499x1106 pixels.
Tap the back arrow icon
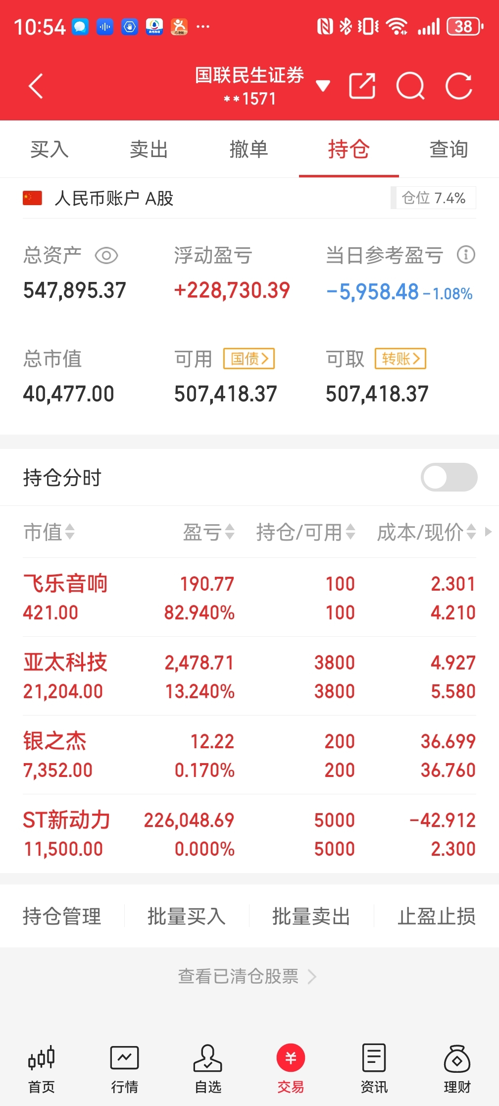(36, 86)
